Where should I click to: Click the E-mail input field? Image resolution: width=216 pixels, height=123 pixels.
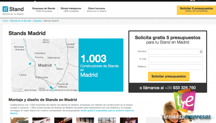point(175,59)
